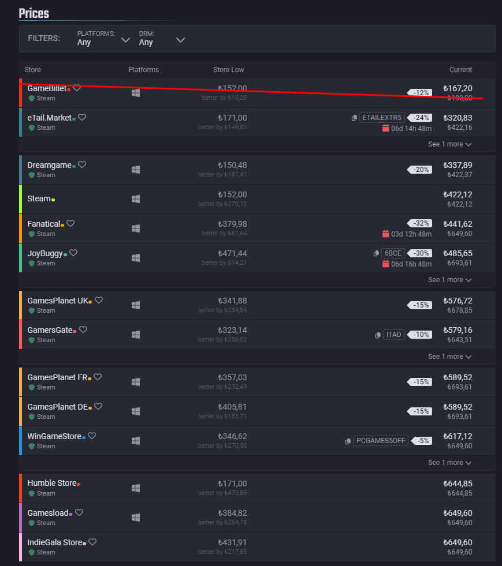
Task: Copy the PCGAMES5OFF voucher code icon
Action: 348,441
